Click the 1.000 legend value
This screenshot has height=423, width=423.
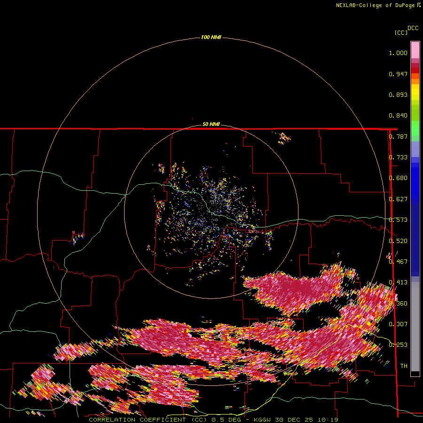pos(398,53)
